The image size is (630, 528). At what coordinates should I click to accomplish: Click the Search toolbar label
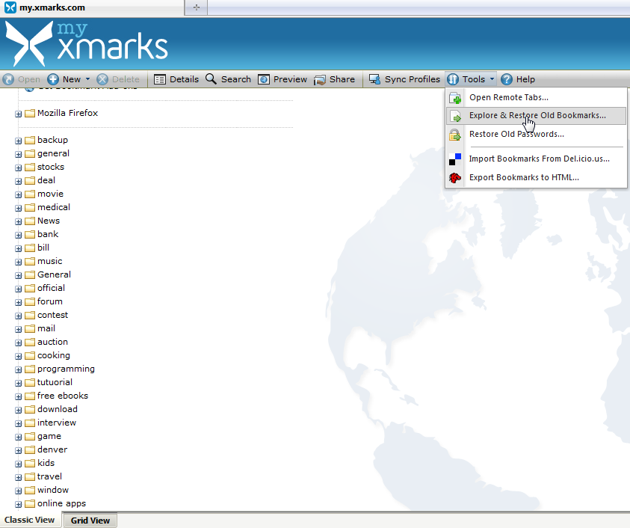(x=236, y=79)
